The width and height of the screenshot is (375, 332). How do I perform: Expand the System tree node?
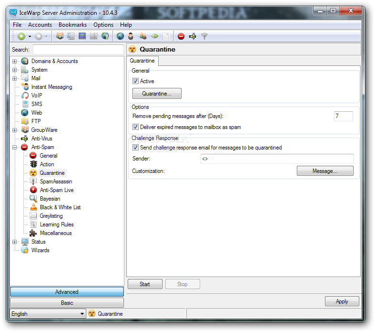tap(15, 70)
